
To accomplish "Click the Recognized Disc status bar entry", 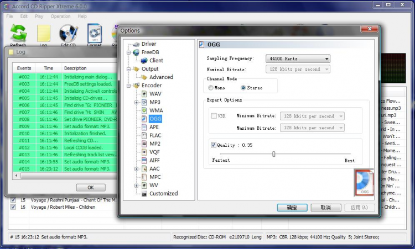I will [x=217, y=237].
